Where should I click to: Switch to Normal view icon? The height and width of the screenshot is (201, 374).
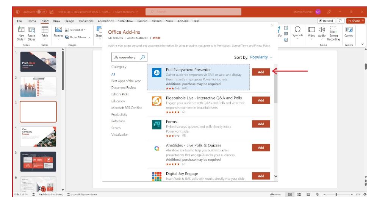coord(290,195)
